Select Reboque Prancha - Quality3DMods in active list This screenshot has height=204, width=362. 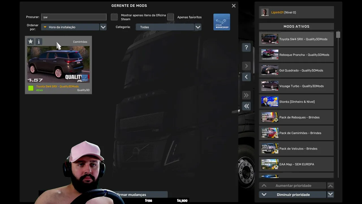click(296, 55)
